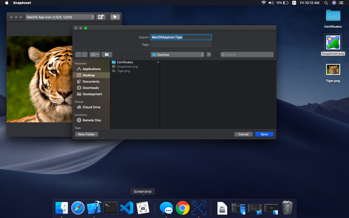
Task: Click the SnapAsset app icon in the dock
Action: 199,208
